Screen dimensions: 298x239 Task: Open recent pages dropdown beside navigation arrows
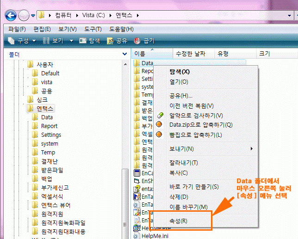tap(33, 16)
